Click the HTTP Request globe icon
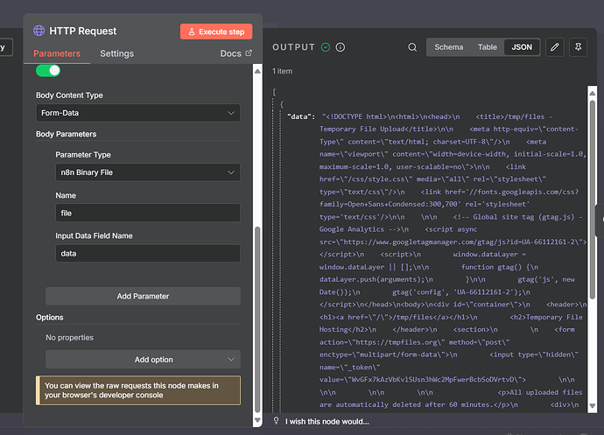Screen dimensions: 604x435 (x=39, y=31)
